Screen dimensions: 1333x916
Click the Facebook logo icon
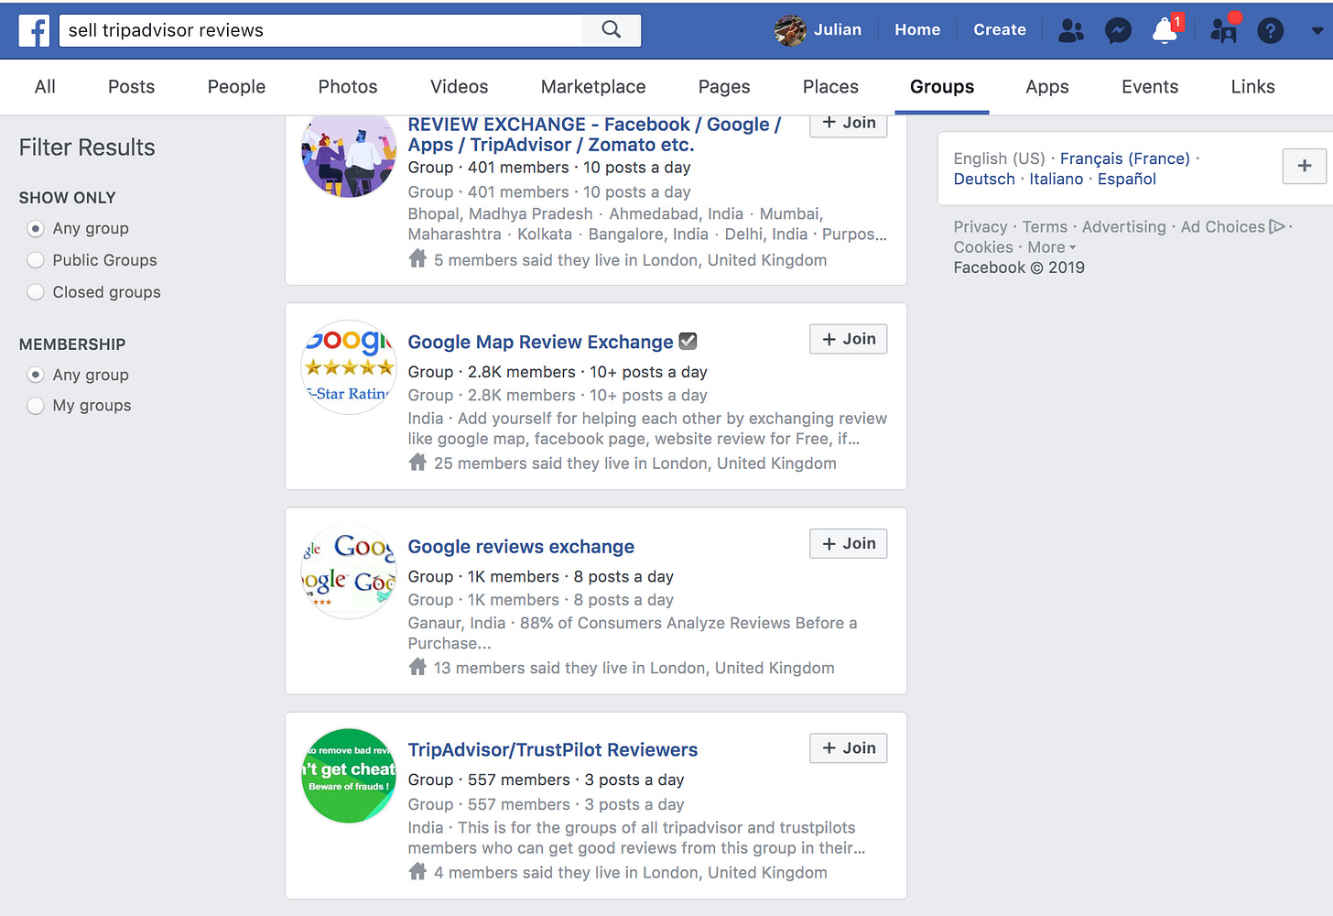[35, 30]
